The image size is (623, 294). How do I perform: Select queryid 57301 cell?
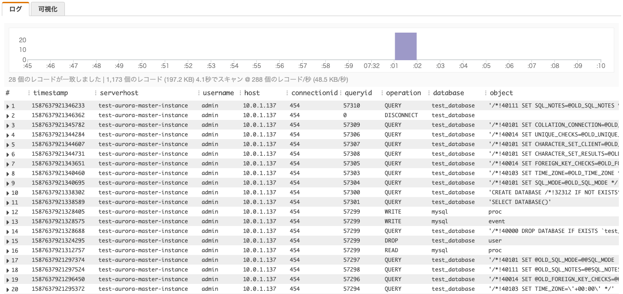(x=352, y=202)
